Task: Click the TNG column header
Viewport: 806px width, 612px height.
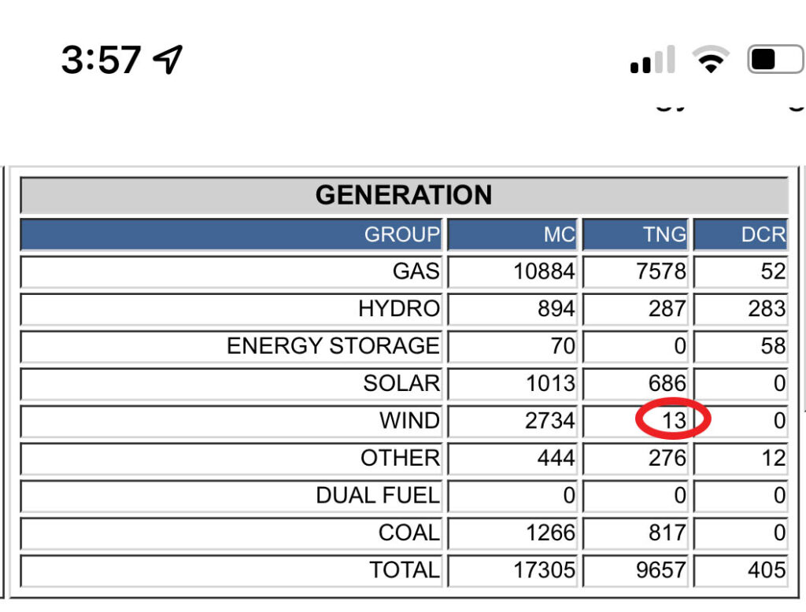Action: [x=665, y=234]
